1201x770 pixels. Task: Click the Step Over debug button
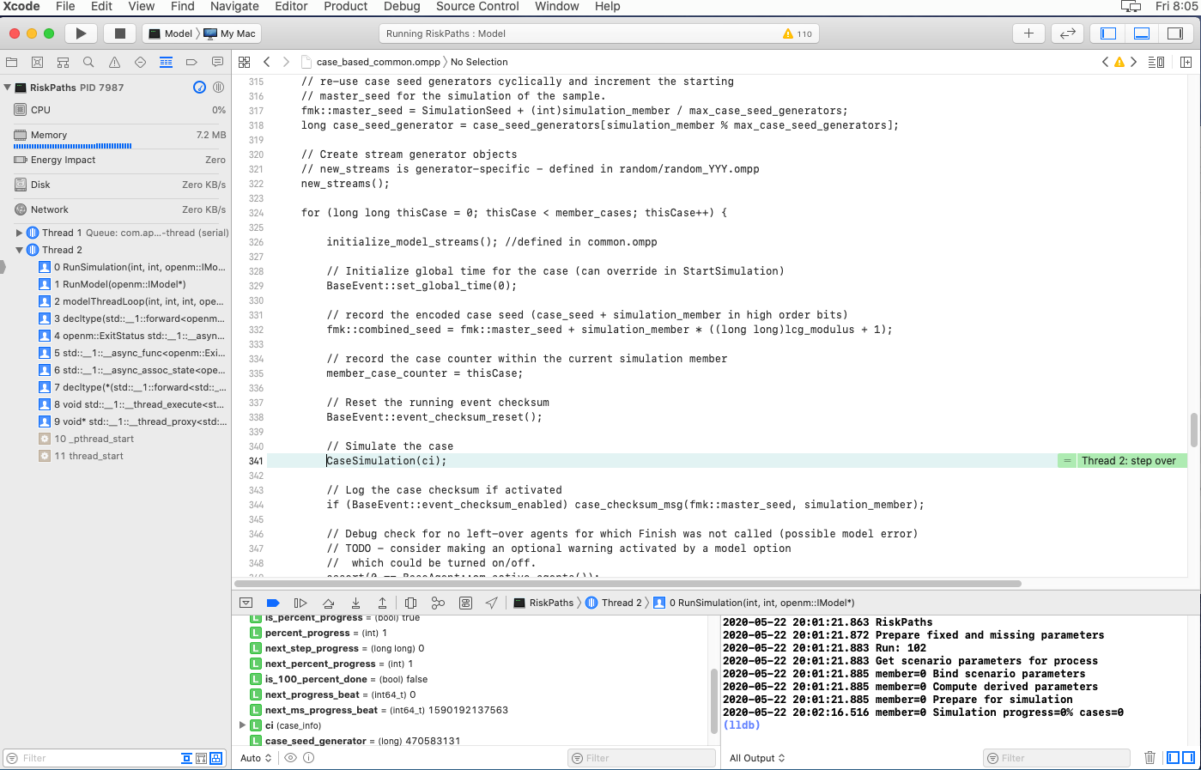coord(328,603)
